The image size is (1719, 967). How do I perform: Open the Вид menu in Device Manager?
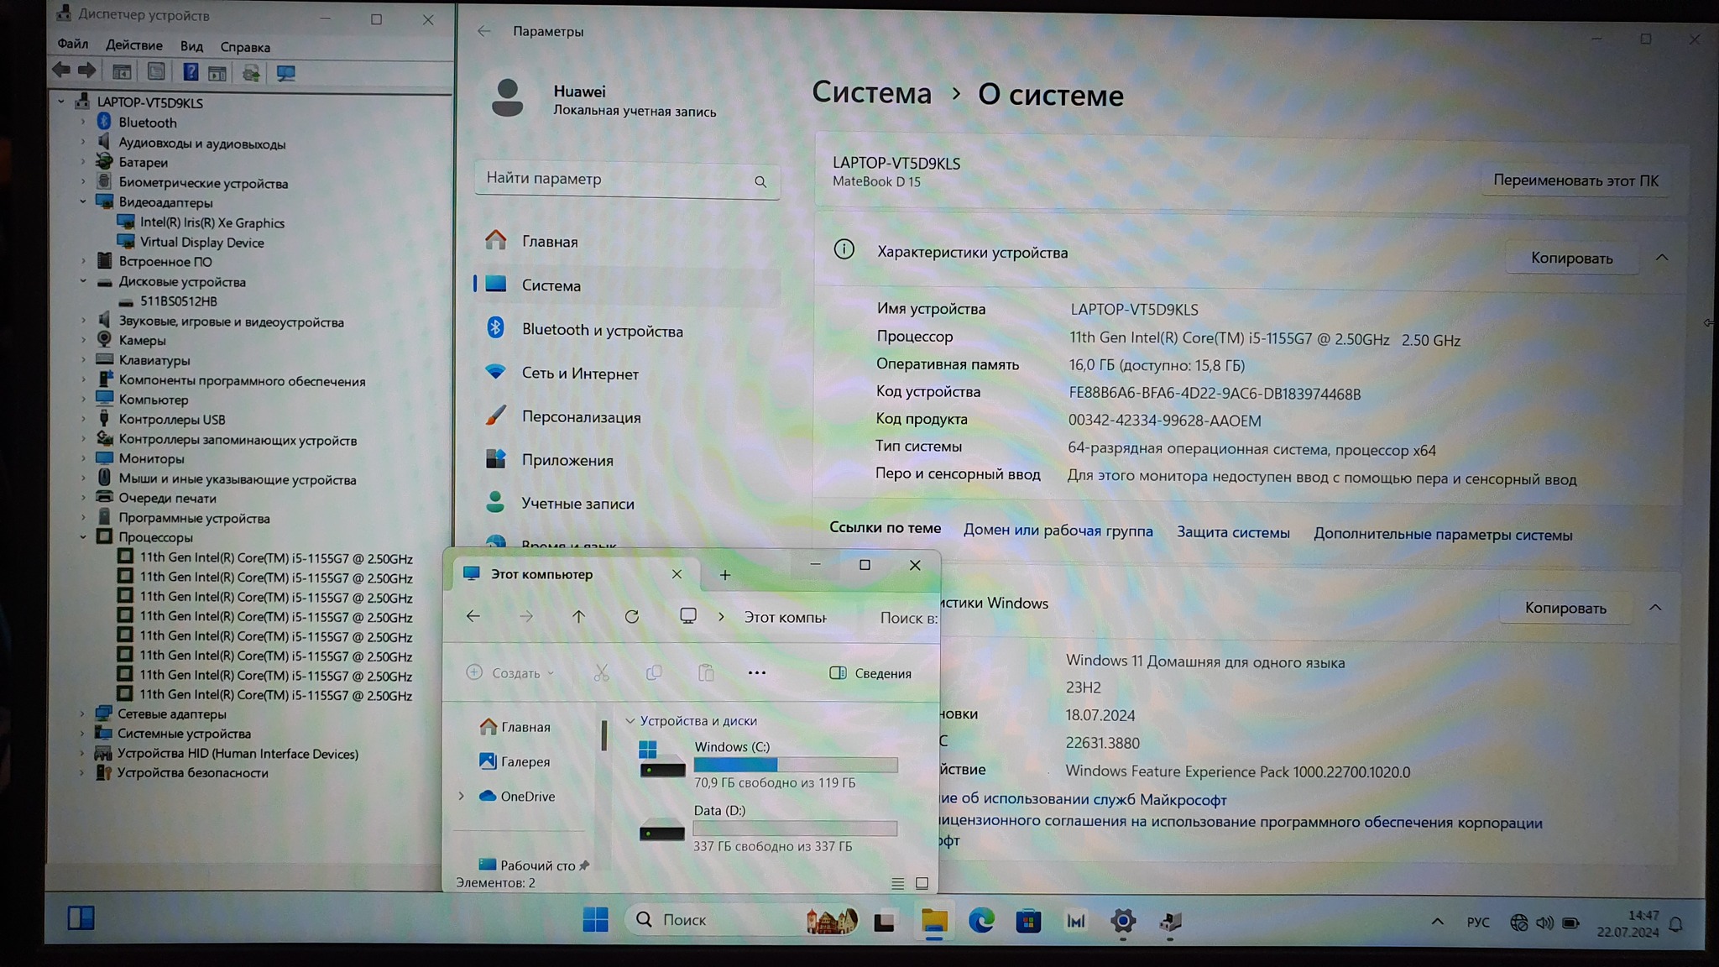191,46
